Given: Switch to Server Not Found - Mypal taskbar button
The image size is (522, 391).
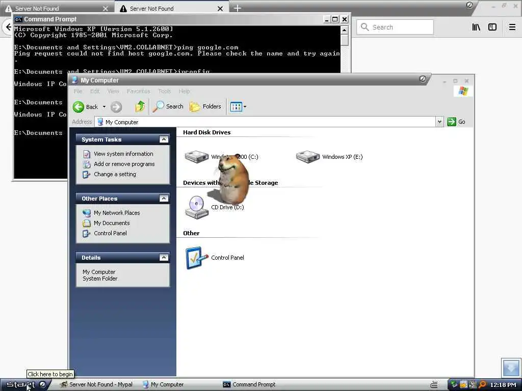Looking at the screenshot, I should tap(96, 384).
